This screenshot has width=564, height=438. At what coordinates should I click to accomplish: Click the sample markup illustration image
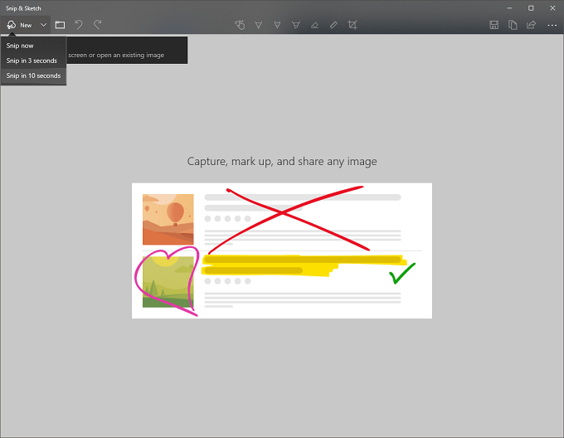282,251
